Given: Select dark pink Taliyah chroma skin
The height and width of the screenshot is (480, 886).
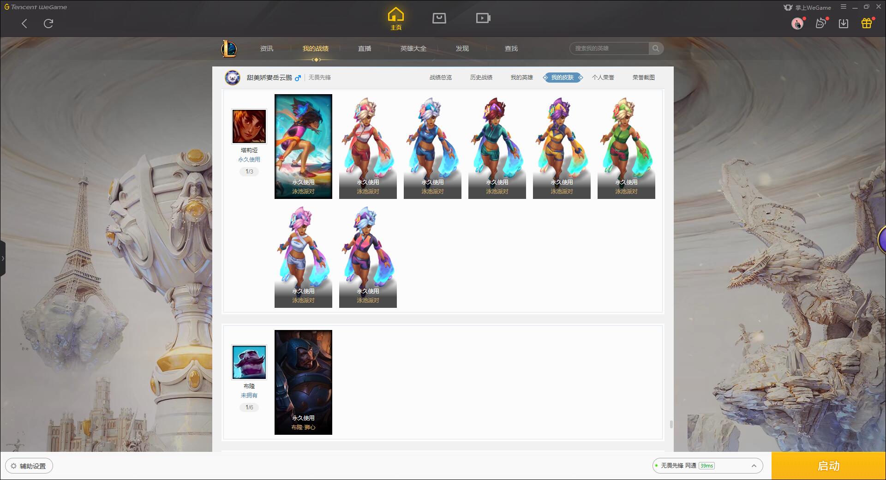Looking at the screenshot, I should pyautogui.click(x=368, y=256).
